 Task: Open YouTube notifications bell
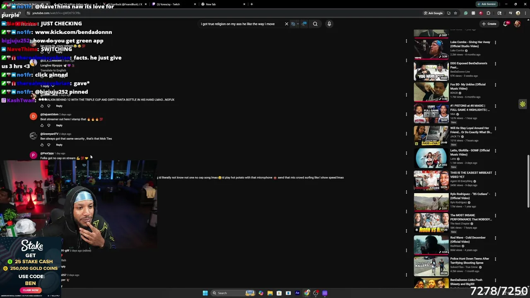point(506,24)
